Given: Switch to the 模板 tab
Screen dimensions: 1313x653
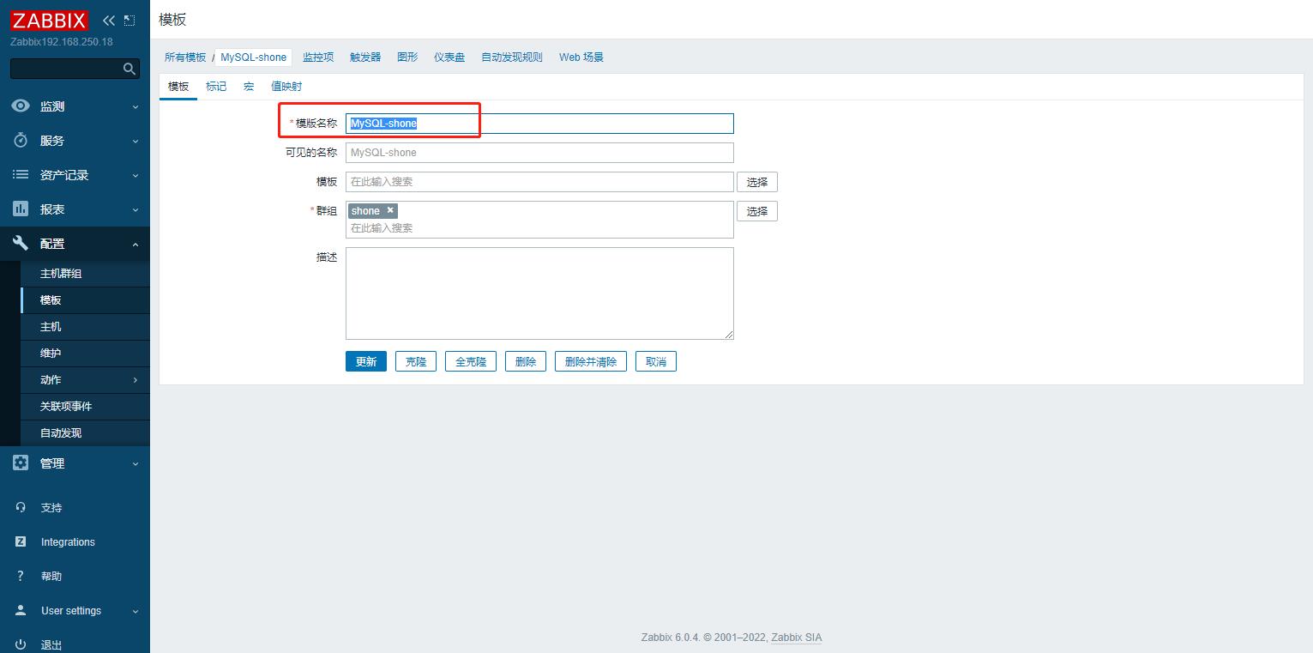Looking at the screenshot, I should tap(178, 87).
